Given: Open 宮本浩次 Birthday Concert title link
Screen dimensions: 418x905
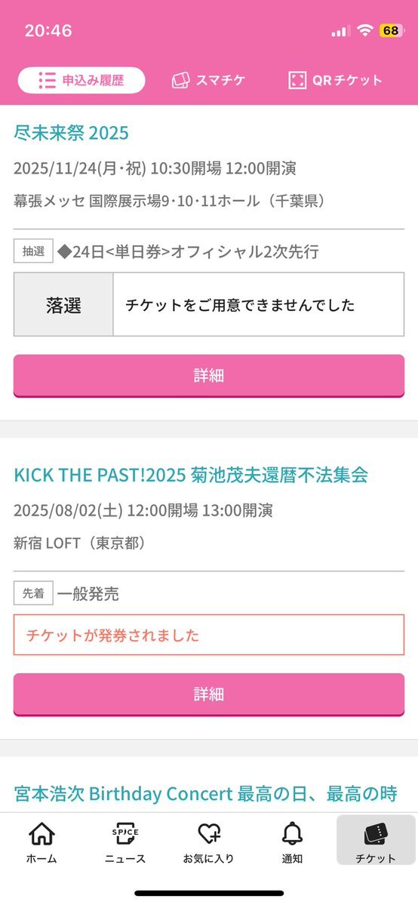Looking at the screenshot, I should (x=205, y=794).
